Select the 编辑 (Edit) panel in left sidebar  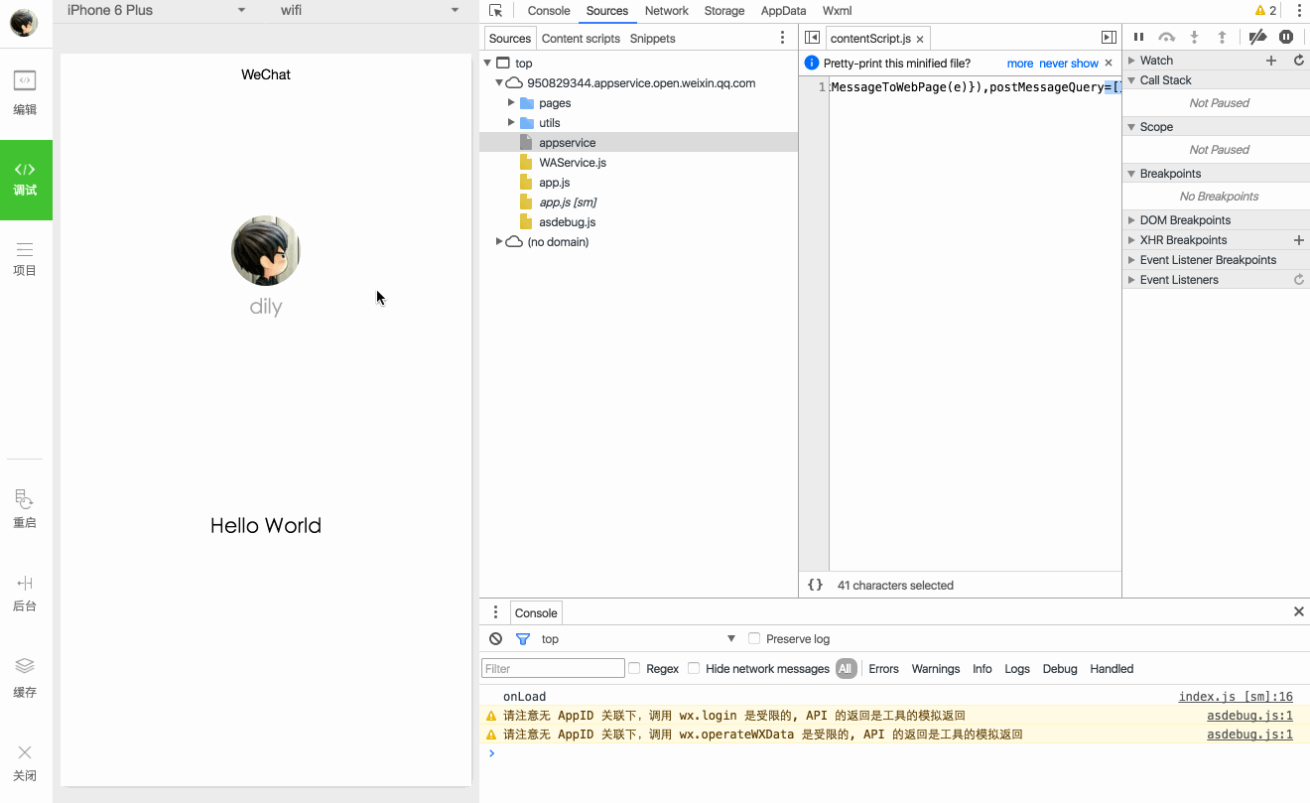pos(25,94)
